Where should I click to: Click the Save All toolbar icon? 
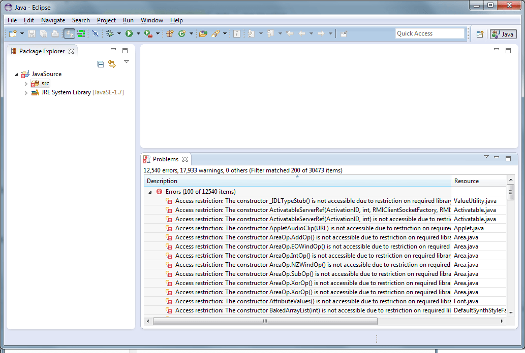(x=44, y=33)
